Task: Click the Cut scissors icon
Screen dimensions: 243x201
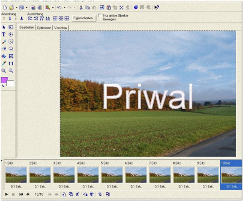Action: coord(81,7)
